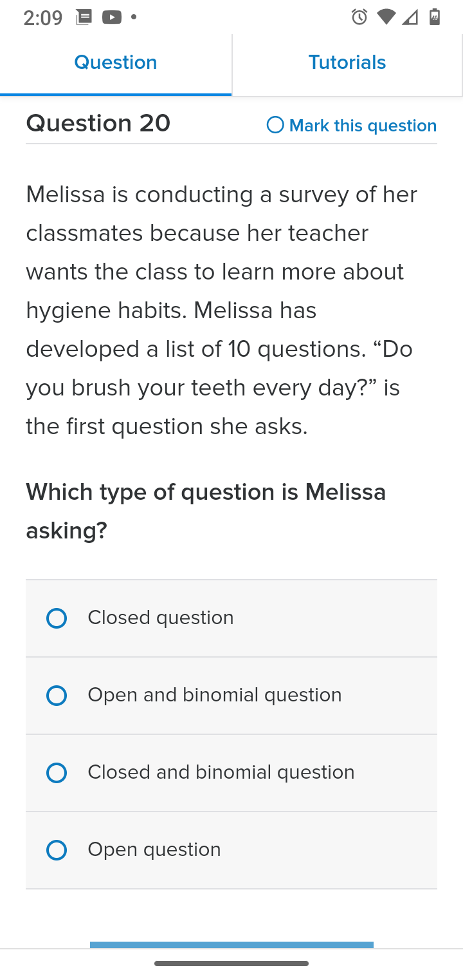Select the Closed question radio button
This screenshot has height=979, width=463.
[57, 618]
